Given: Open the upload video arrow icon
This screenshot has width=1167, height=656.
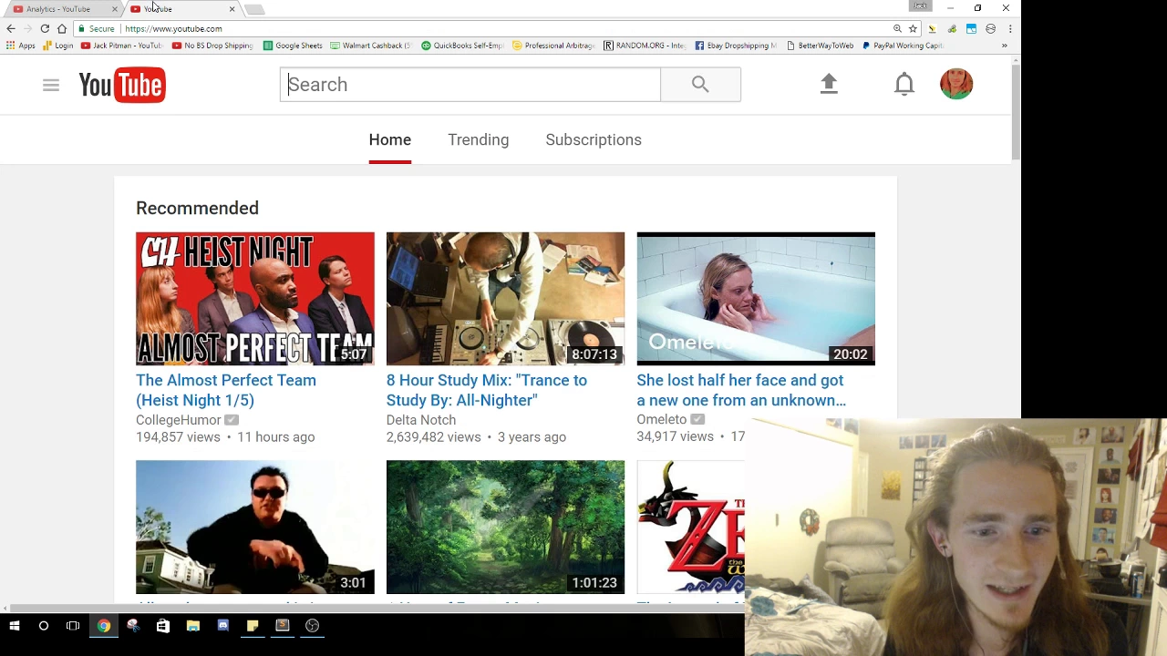Looking at the screenshot, I should [x=829, y=84].
